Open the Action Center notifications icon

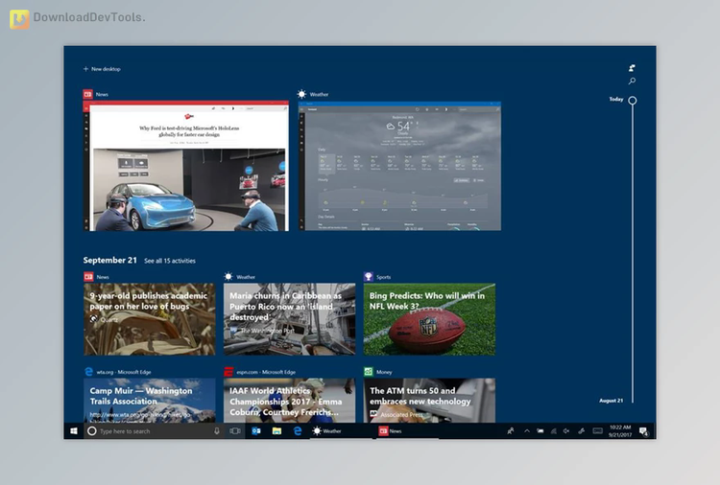(x=644, y=431)
